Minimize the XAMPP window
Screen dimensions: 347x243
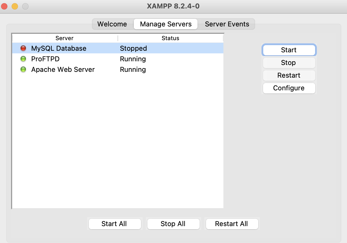(15, 6)
